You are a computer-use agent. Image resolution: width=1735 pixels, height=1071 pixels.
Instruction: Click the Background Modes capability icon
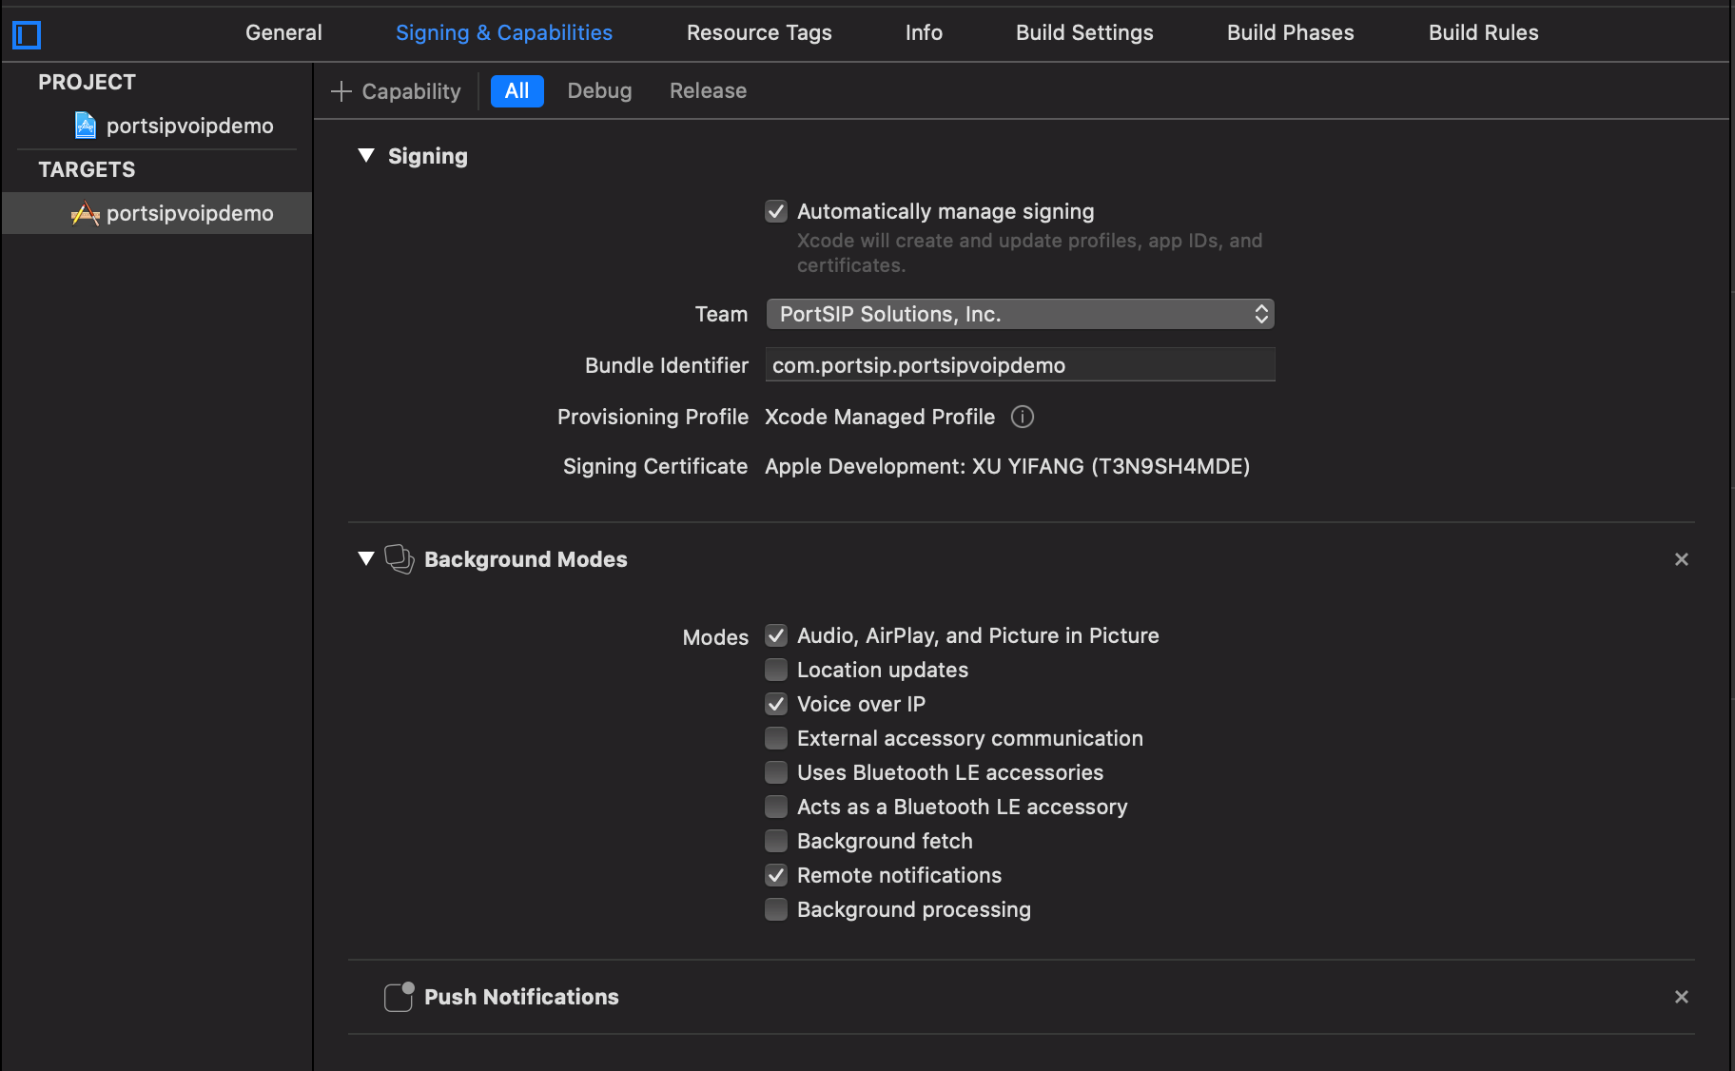click(x=400, y=559)
